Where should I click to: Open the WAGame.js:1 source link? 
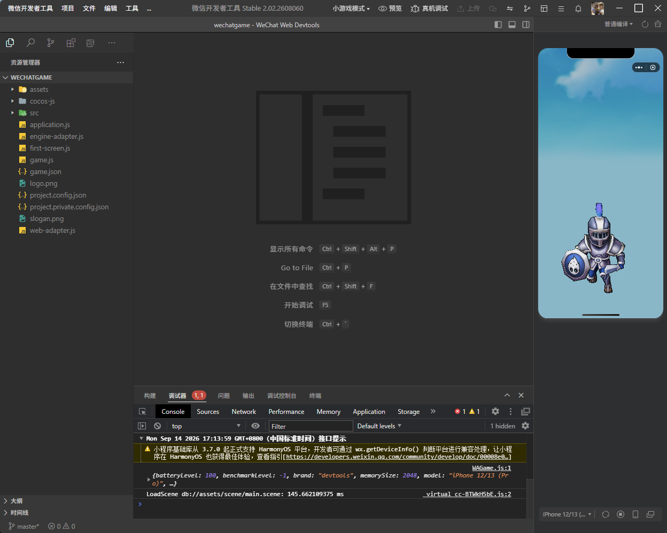tap(492, 468)
